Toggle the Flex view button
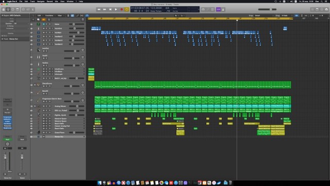The image size is (330, 186). pyautogui.click(x=82, y=16)
